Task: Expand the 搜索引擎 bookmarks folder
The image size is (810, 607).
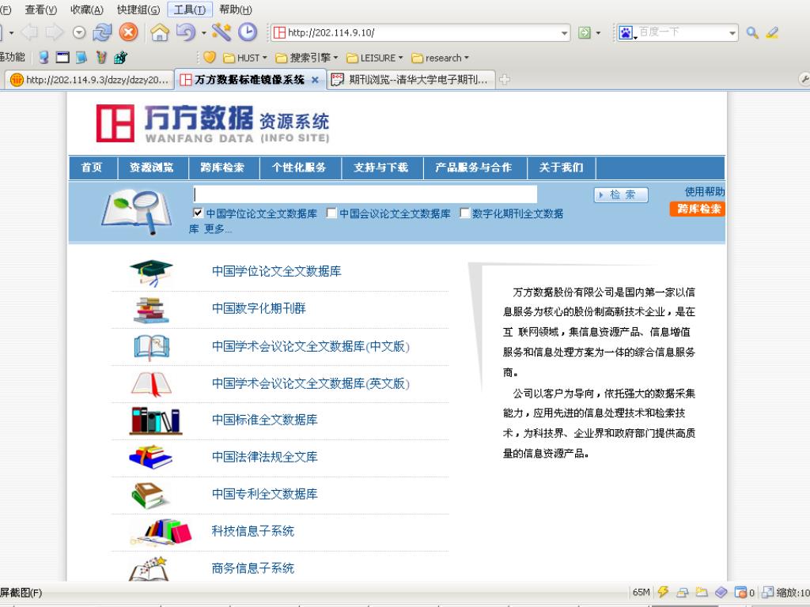Action: [x=306, y=58]
